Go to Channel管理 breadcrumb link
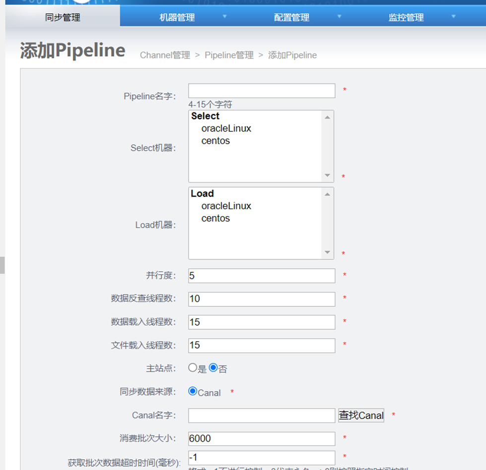486x470 pixels. 165,55
